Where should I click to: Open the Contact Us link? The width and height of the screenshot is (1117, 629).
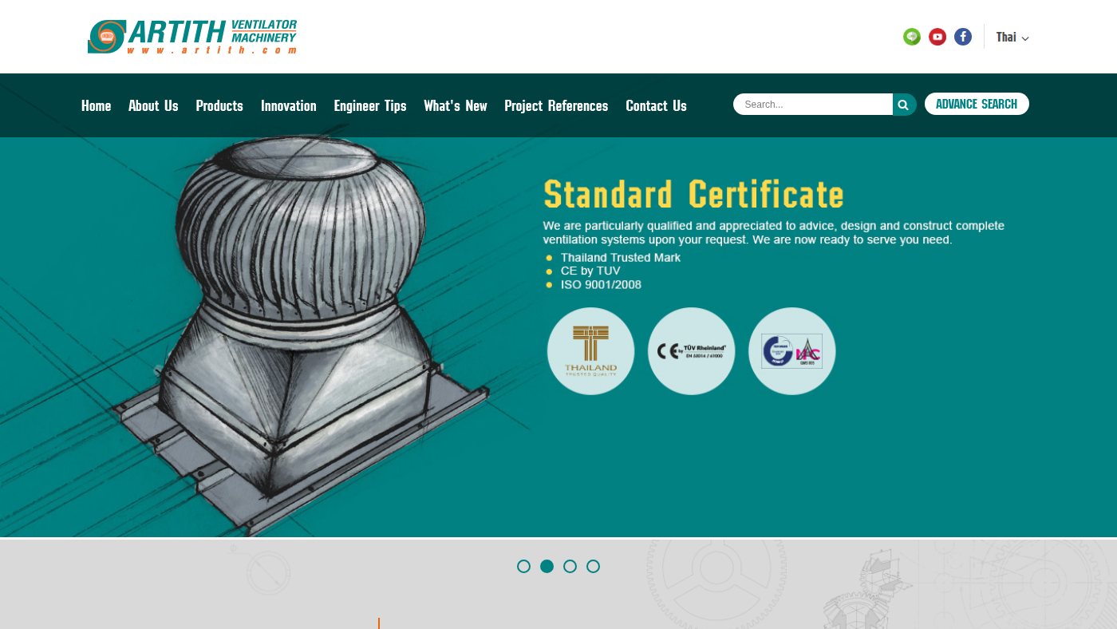656,105
